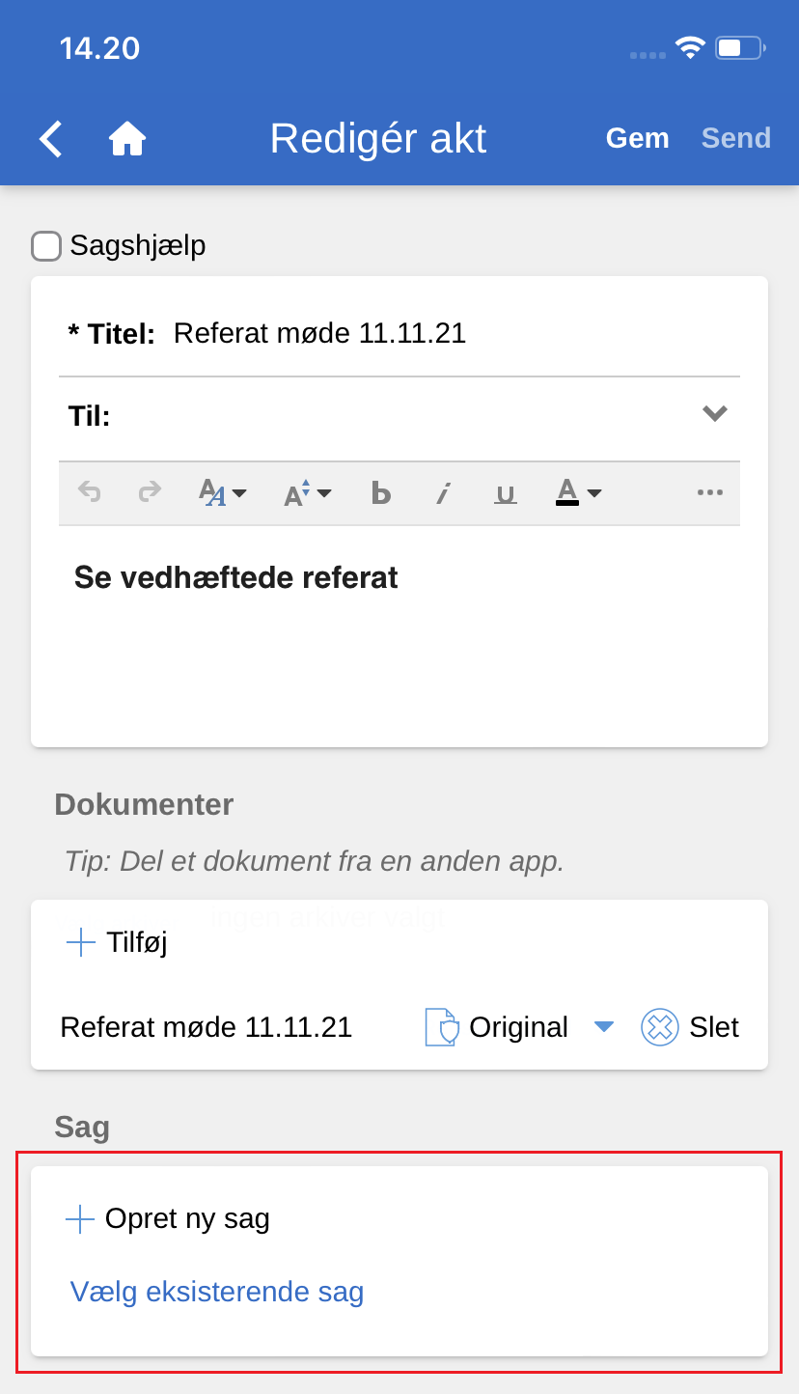This screenshot has height=1394, width=799.
Task: Open the font family dropdown
Action: 223,493
